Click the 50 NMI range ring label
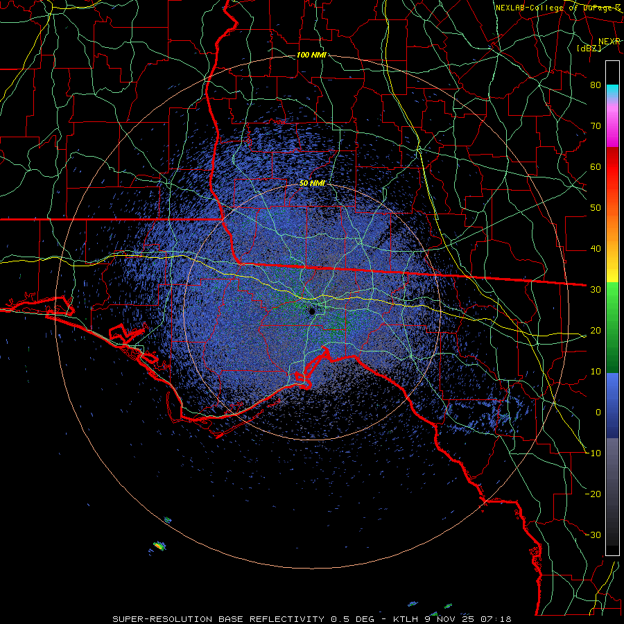Image resolution: width=624 pixels, height=624 pixels. pos(312,184)
